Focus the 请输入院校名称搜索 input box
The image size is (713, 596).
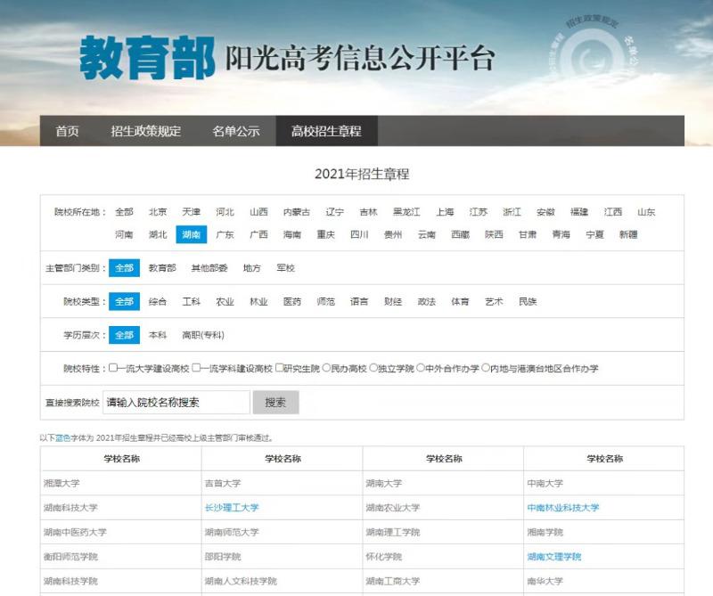click(176, 403)
